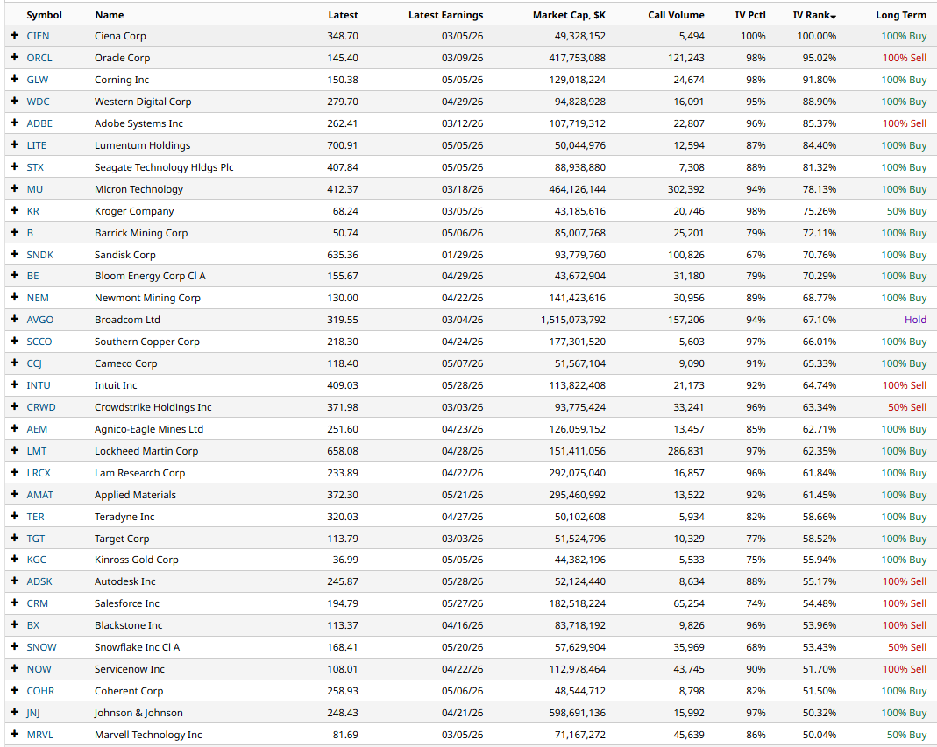Select the Lumentum latest price 700.91

tap(343, 145)
